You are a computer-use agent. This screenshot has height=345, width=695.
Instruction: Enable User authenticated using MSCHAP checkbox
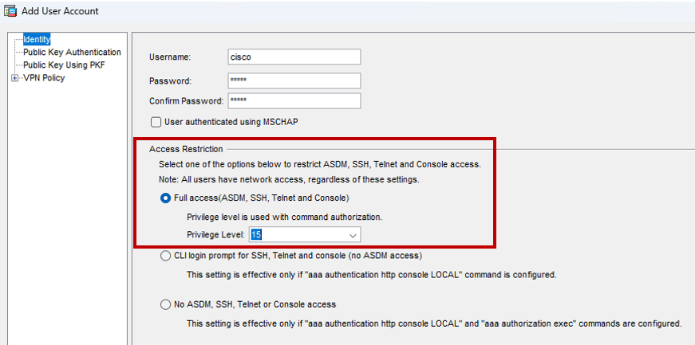click(x=156, y=122)
